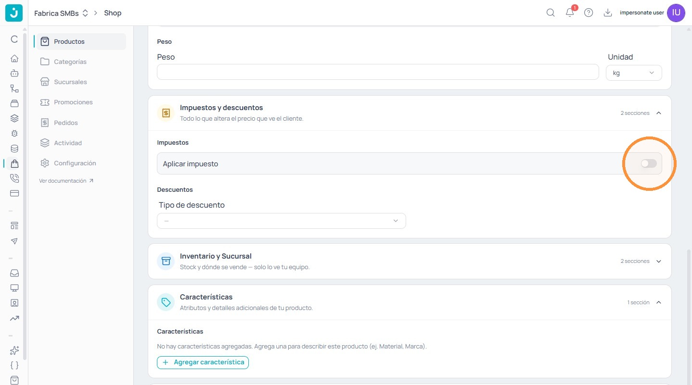The width and height of the screenshot is (692, 385).
Task: Select the stacked layers icon in the left rail
Action: point(14,118)
